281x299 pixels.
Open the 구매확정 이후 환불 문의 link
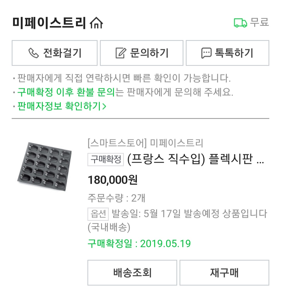66,92
